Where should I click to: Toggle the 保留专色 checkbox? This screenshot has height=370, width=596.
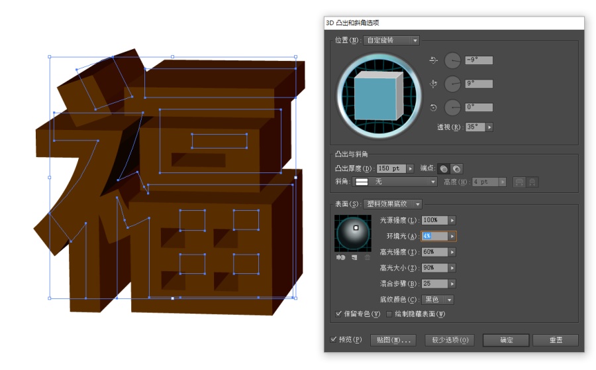[339, 314]
